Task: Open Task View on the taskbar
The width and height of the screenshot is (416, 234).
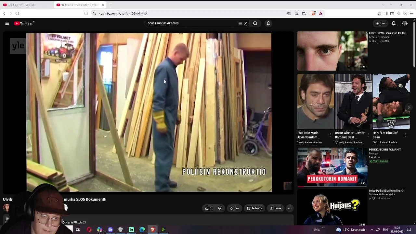Action: pyautogui.click(x=78, y=230)
